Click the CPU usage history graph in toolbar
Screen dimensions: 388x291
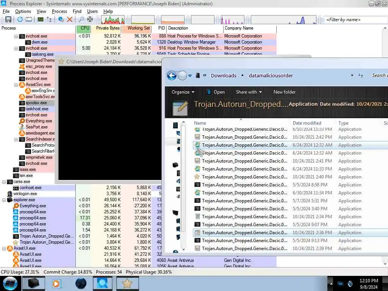113,20
